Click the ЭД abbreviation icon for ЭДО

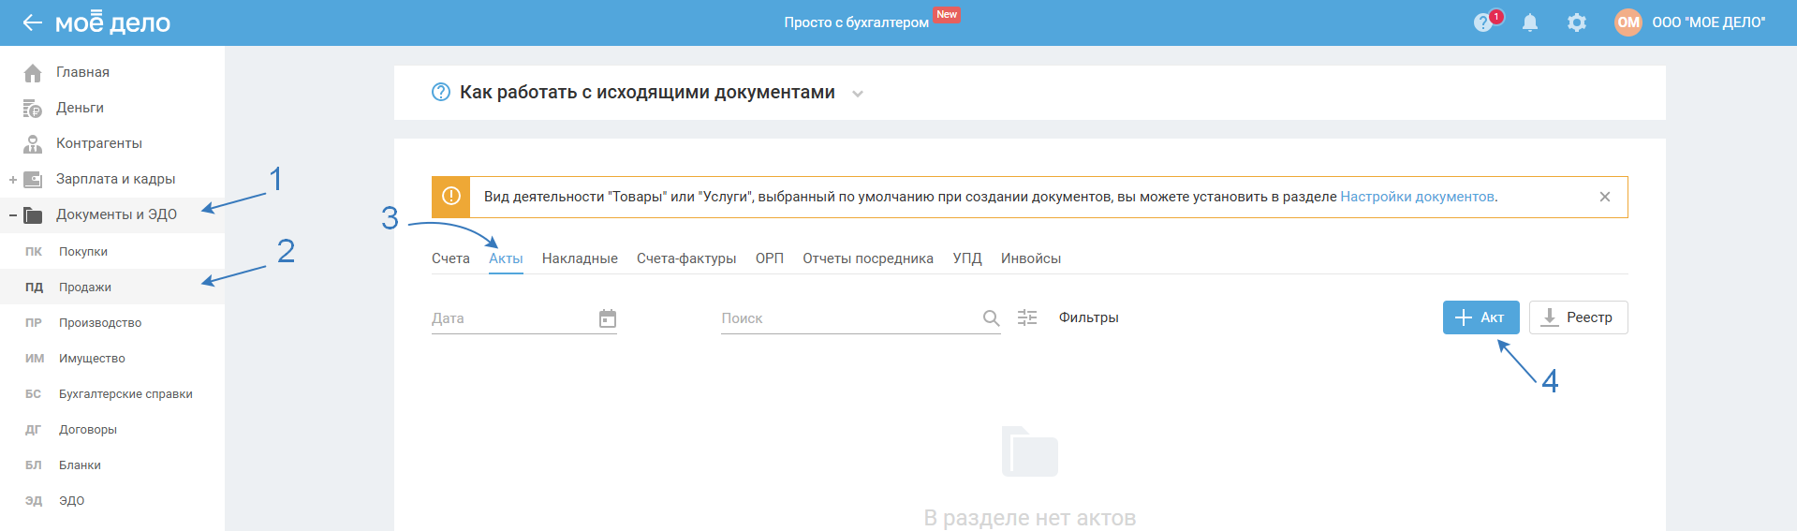coord(34,501)
